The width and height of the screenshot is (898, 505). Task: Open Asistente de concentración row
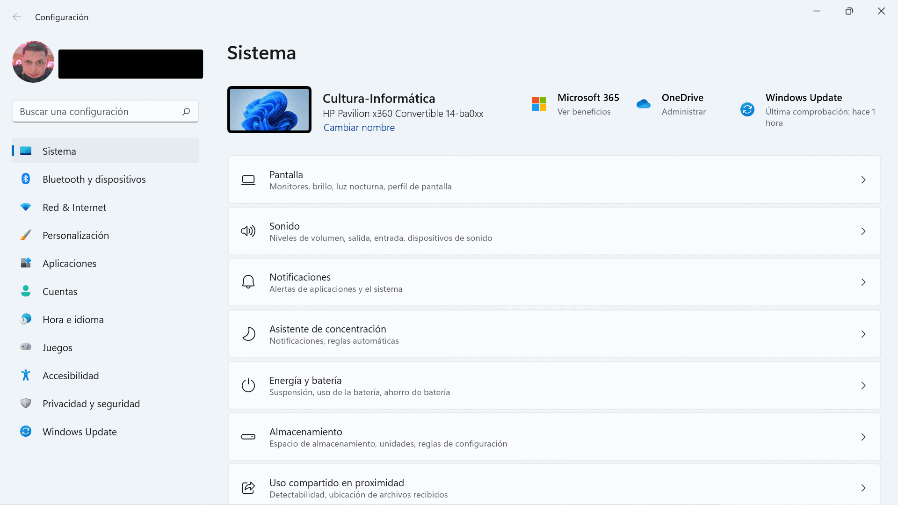pos(554,334)
